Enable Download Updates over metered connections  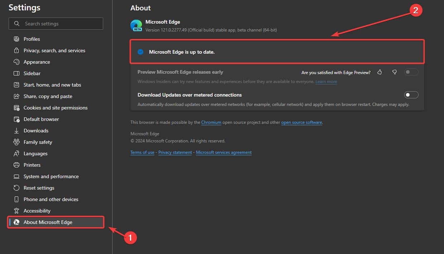[411, 95]
